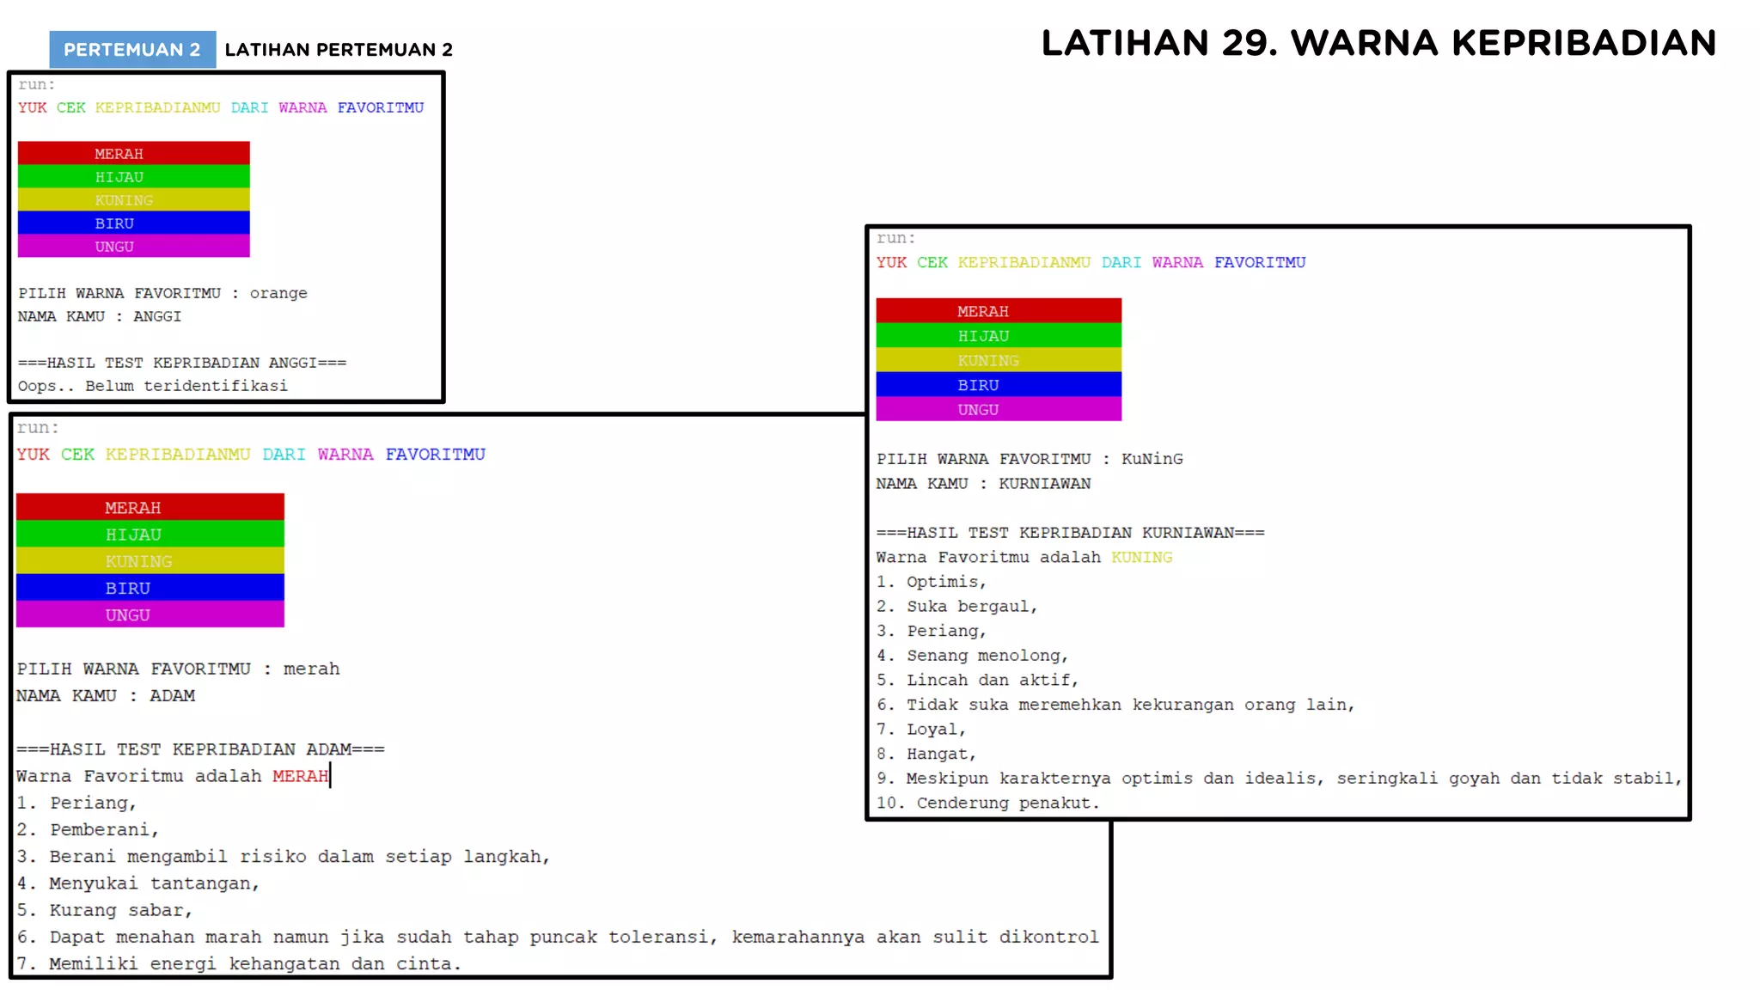Click the BIRU blue bar in right output
The height and width of the screenshot is (990, 1760).
coord(999,384)
